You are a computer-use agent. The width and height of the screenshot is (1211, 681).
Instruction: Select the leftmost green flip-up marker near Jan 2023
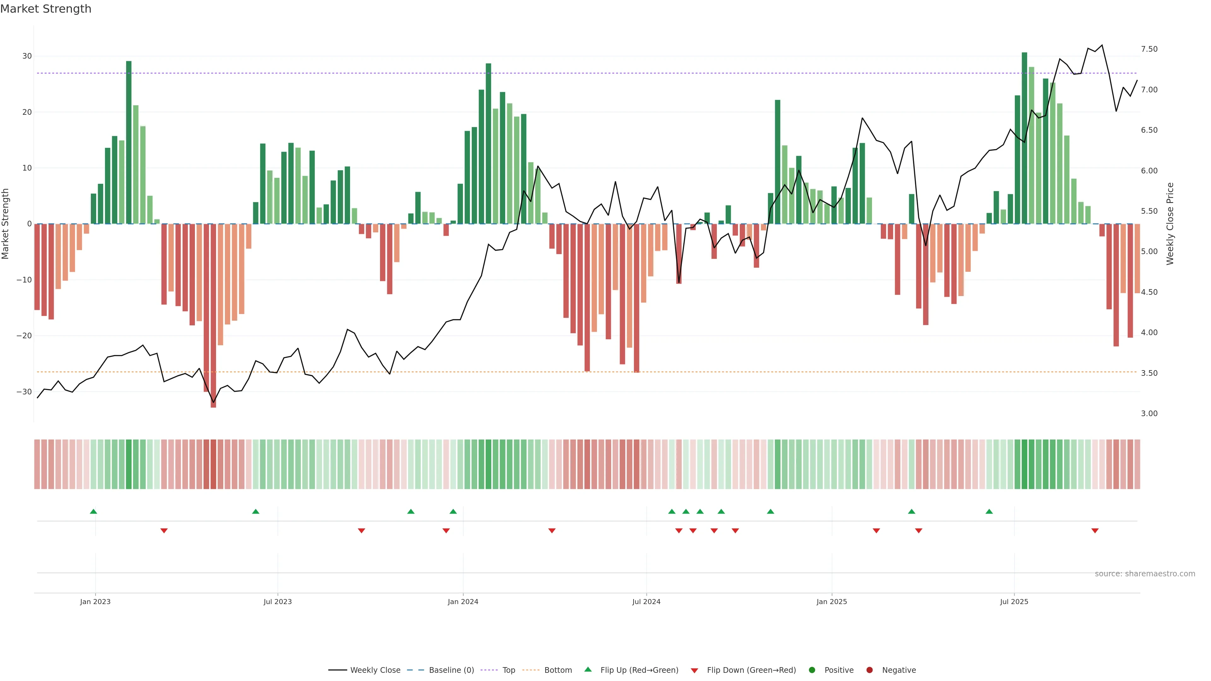tap(94, 511)
